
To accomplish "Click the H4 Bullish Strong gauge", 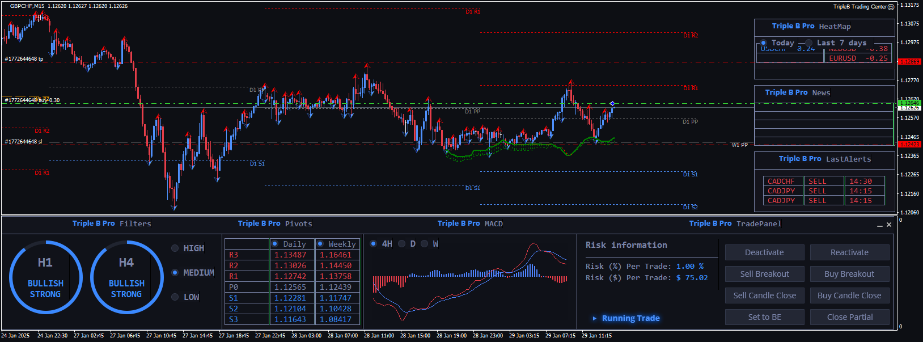I will (x=126, y=277).
